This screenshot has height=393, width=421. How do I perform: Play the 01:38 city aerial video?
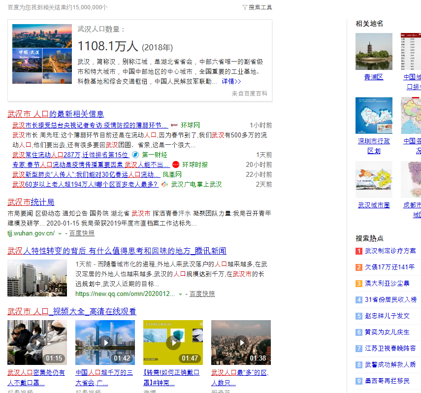[241, 342]
